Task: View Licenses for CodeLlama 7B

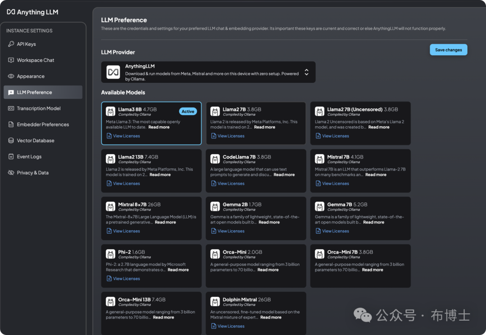Action: [x=228, y=183]
